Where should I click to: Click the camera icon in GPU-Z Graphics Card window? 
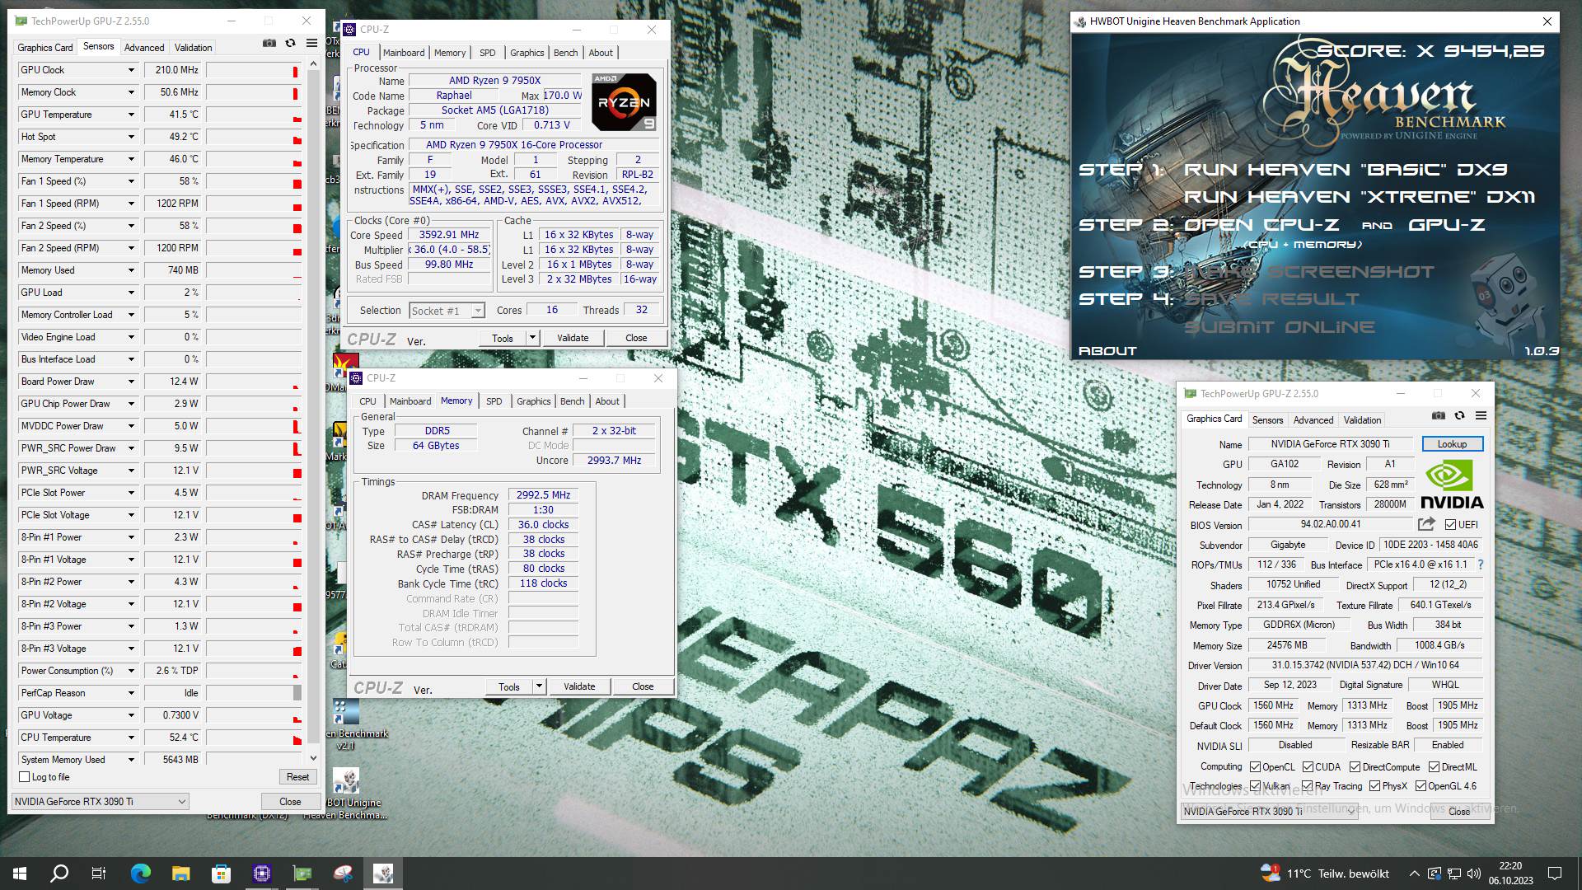(x=1439, y=416)
